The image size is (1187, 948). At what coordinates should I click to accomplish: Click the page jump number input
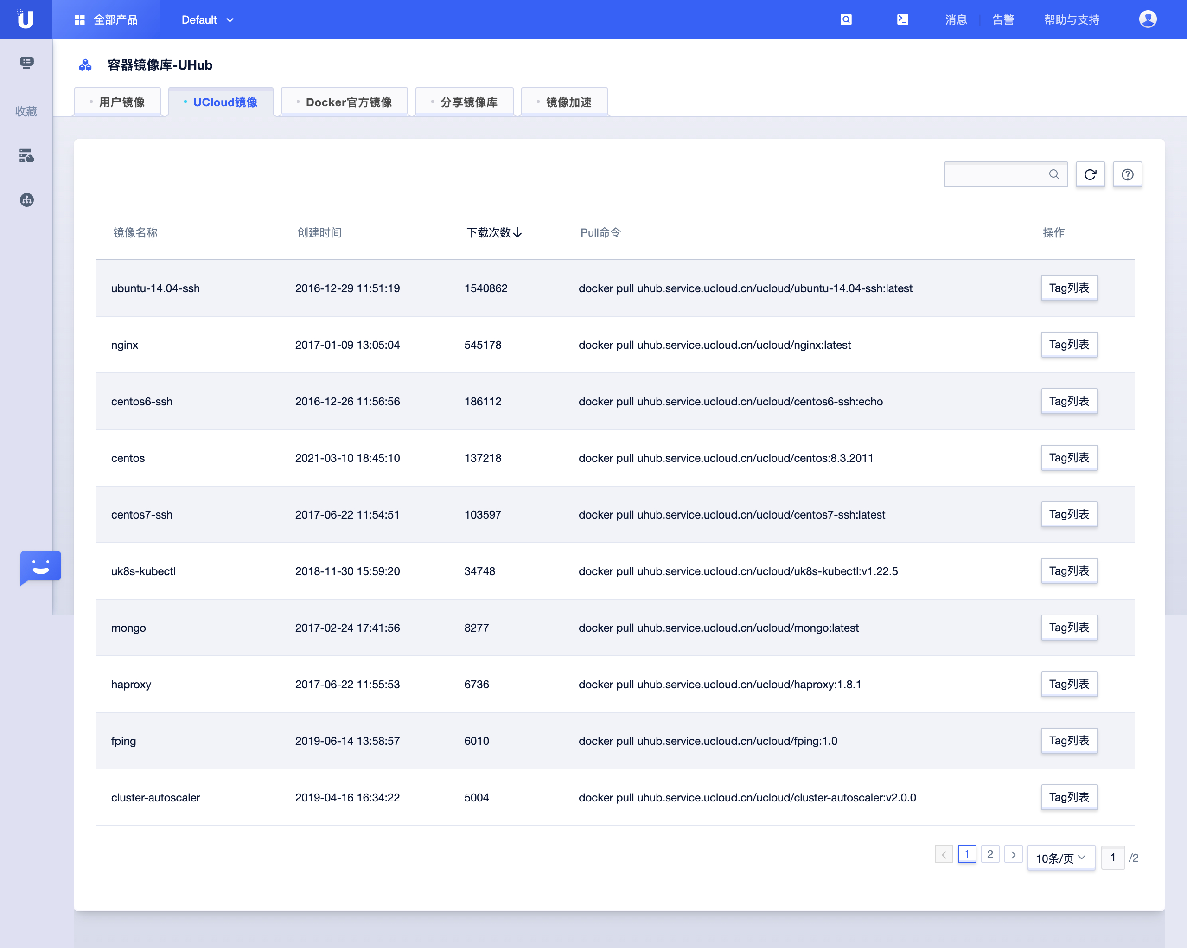coord(1113,858)
